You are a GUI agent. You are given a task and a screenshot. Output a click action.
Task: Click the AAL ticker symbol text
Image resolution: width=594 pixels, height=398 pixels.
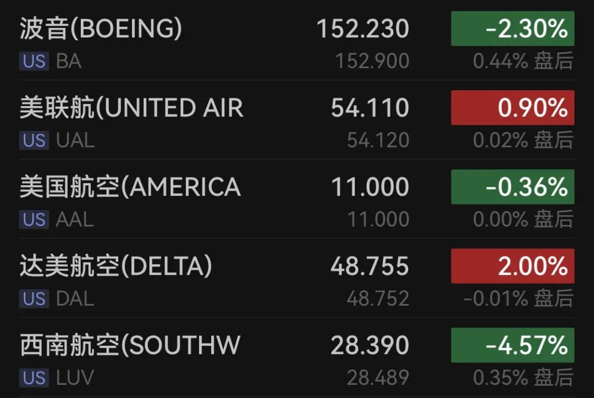click(x=74, y=219)
